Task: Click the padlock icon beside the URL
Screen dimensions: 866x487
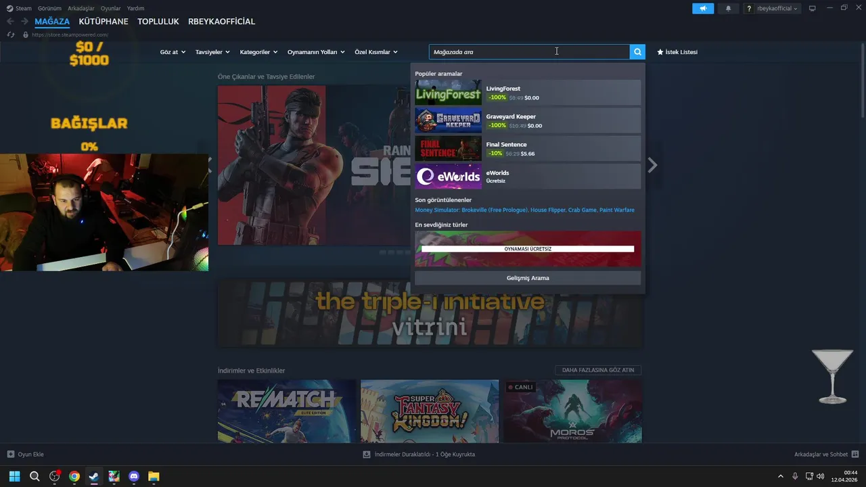Action: 26,34
